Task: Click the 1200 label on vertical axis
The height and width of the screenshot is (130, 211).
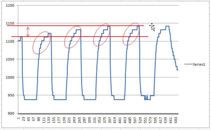Action: [x=11, y=5]
